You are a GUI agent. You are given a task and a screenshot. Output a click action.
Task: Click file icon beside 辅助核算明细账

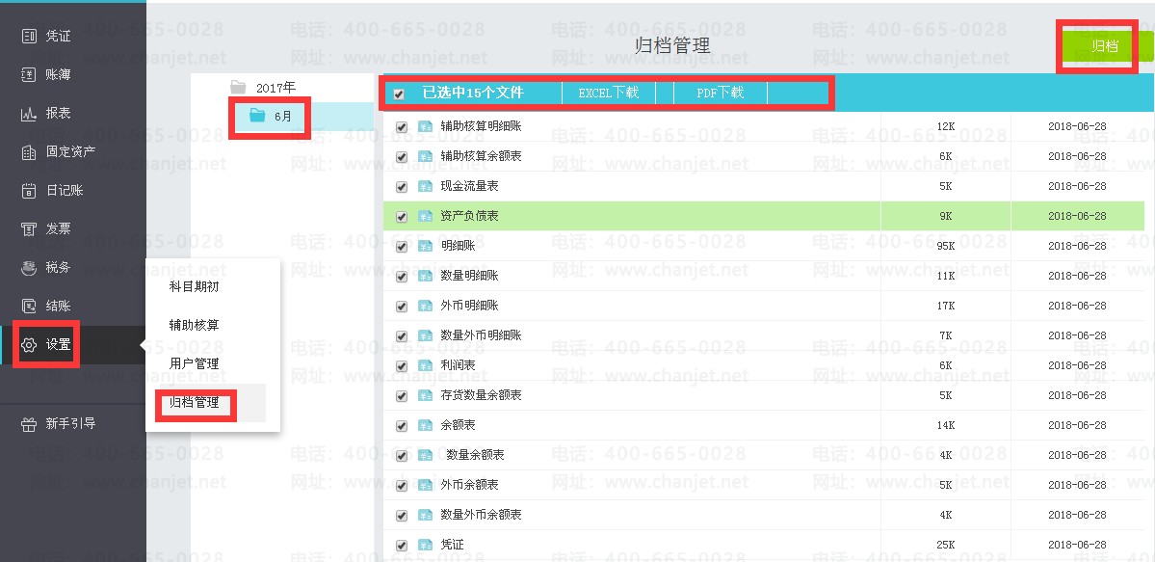pyautogui.click(x=425, y=126)
